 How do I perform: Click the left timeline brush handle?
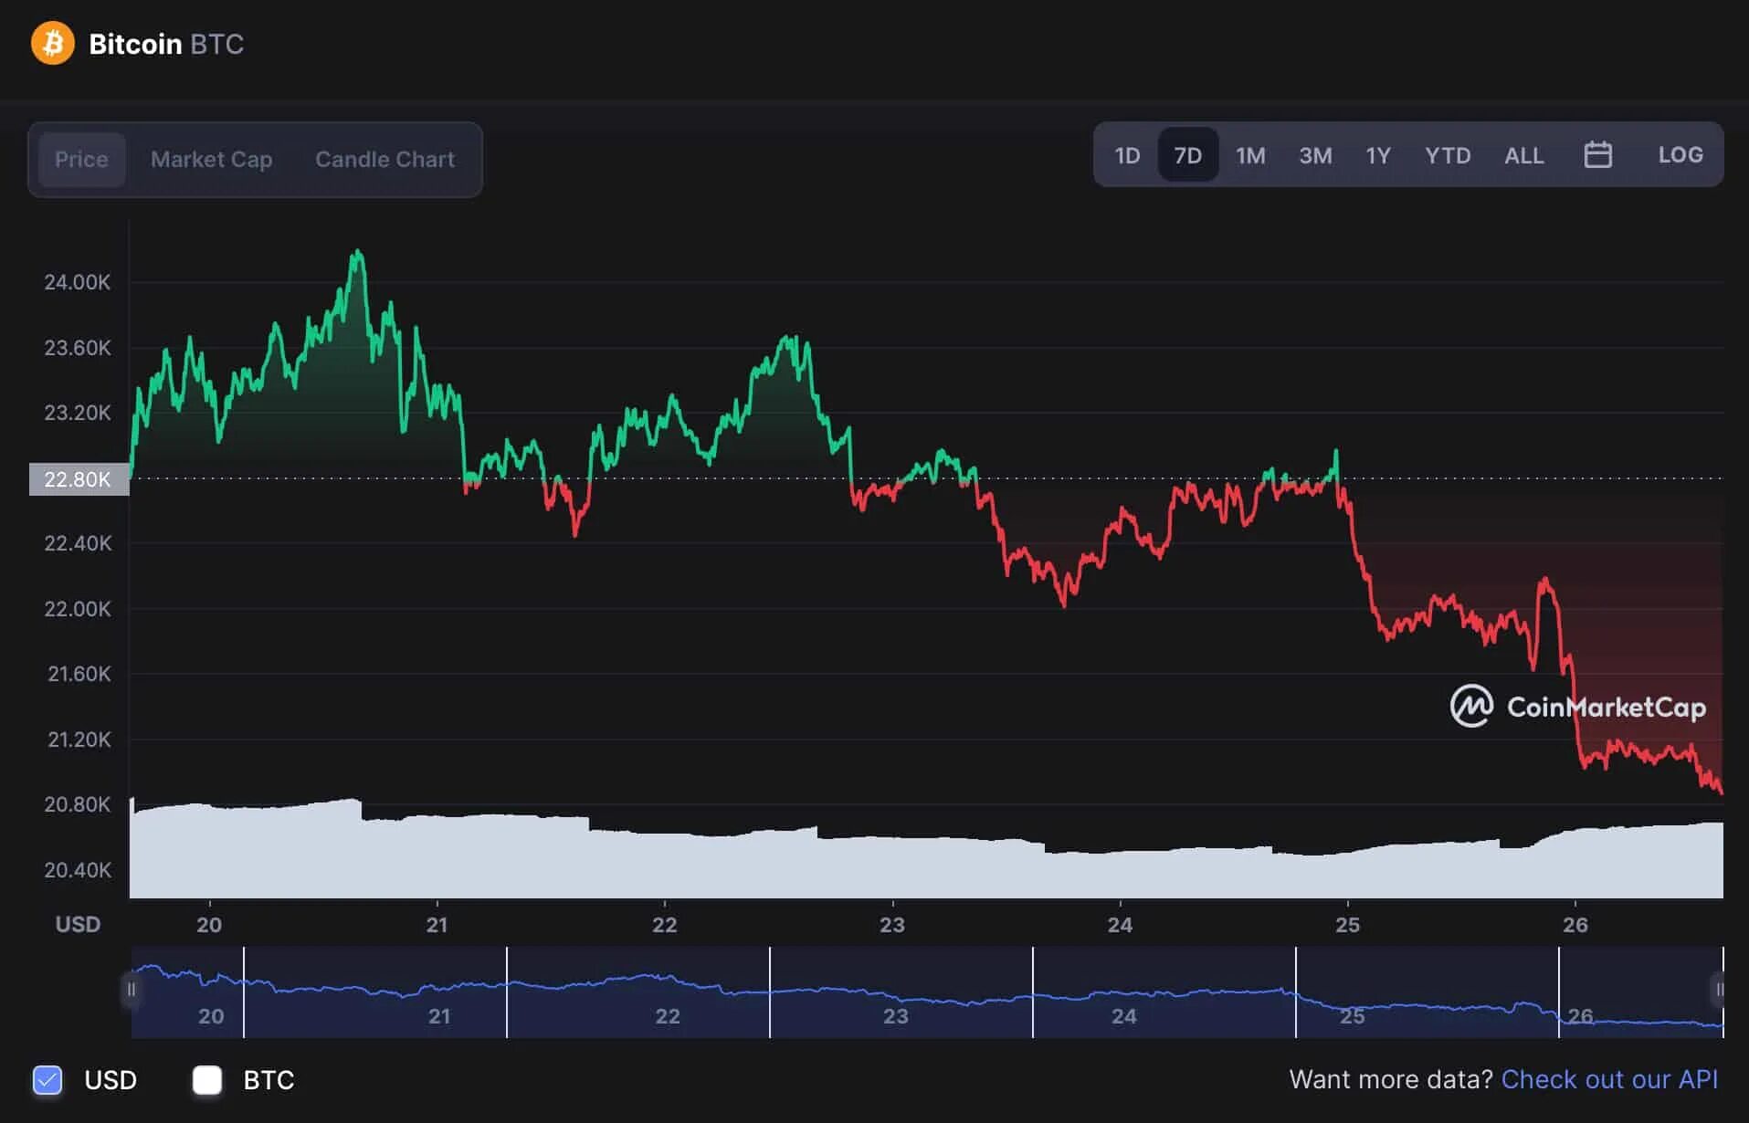click(133, 989)
